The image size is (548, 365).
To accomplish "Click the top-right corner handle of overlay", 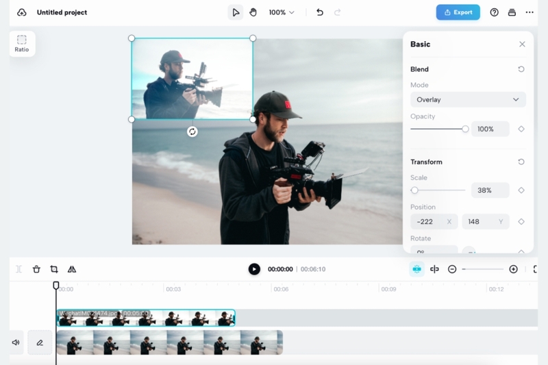I will click(x=253, y=38).
